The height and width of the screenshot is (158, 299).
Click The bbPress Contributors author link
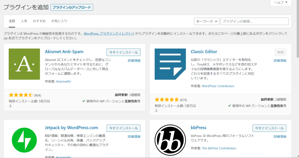219,148
